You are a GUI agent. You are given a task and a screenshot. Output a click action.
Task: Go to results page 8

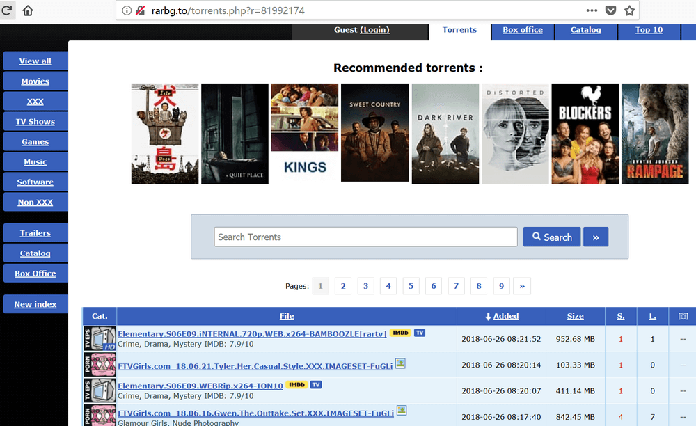tap(479, 286)
